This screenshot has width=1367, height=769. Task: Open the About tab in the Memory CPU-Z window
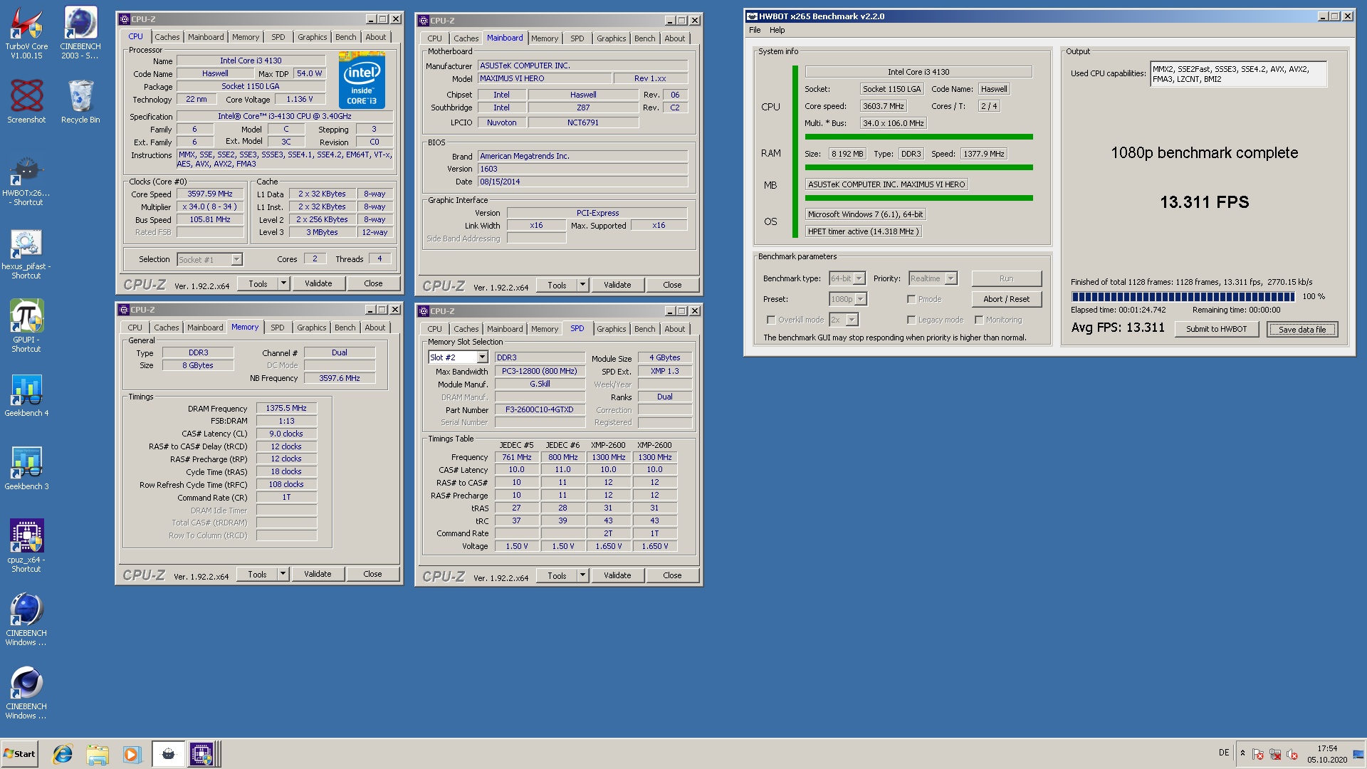tap(375, 328)
